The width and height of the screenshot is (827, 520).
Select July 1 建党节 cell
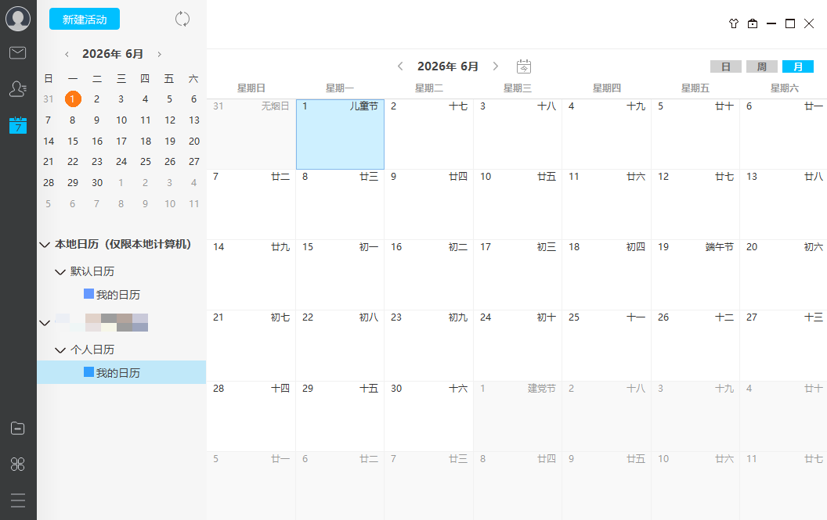[518, 416]
